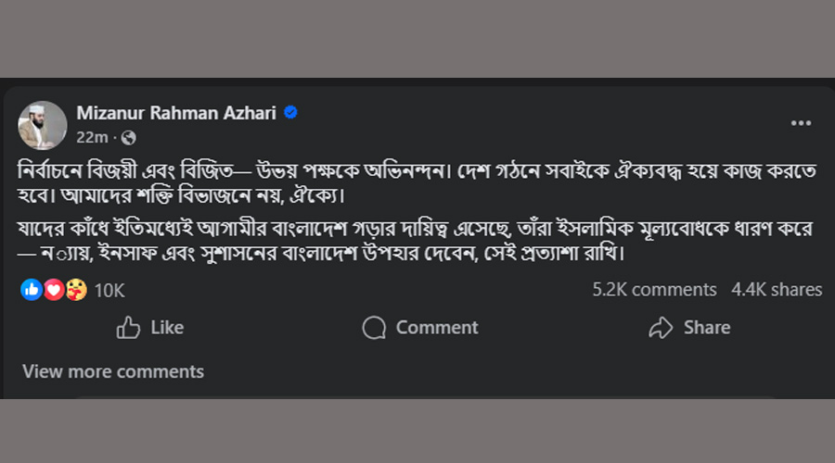Click the speech bubble comment icon
Viewport: 835px width, 463px height.
(x=374, y=328)
